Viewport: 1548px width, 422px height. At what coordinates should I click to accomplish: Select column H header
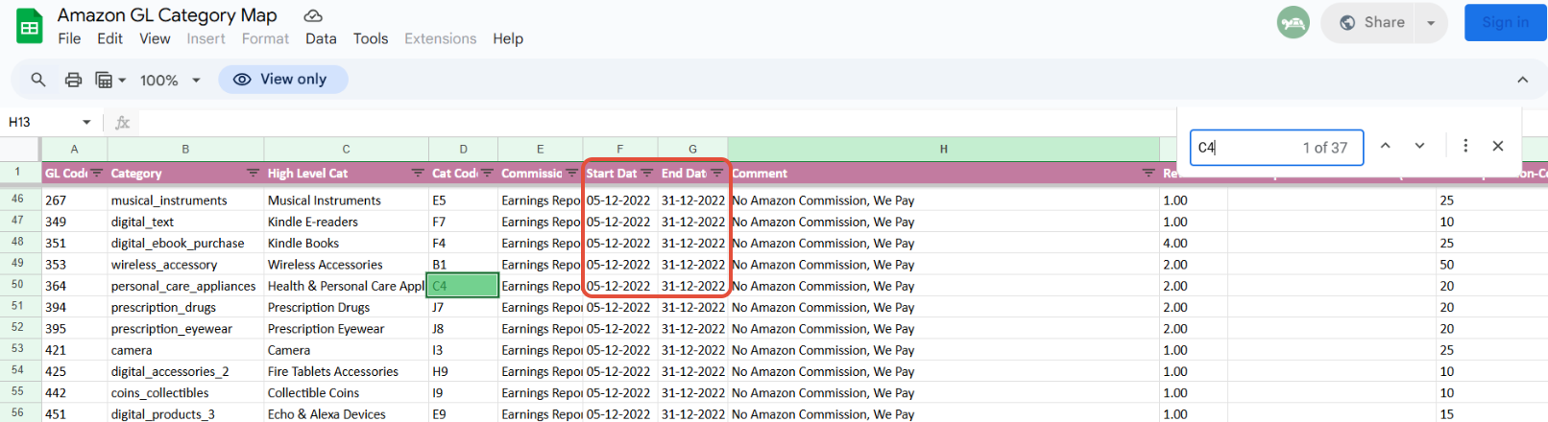[943, 149]
